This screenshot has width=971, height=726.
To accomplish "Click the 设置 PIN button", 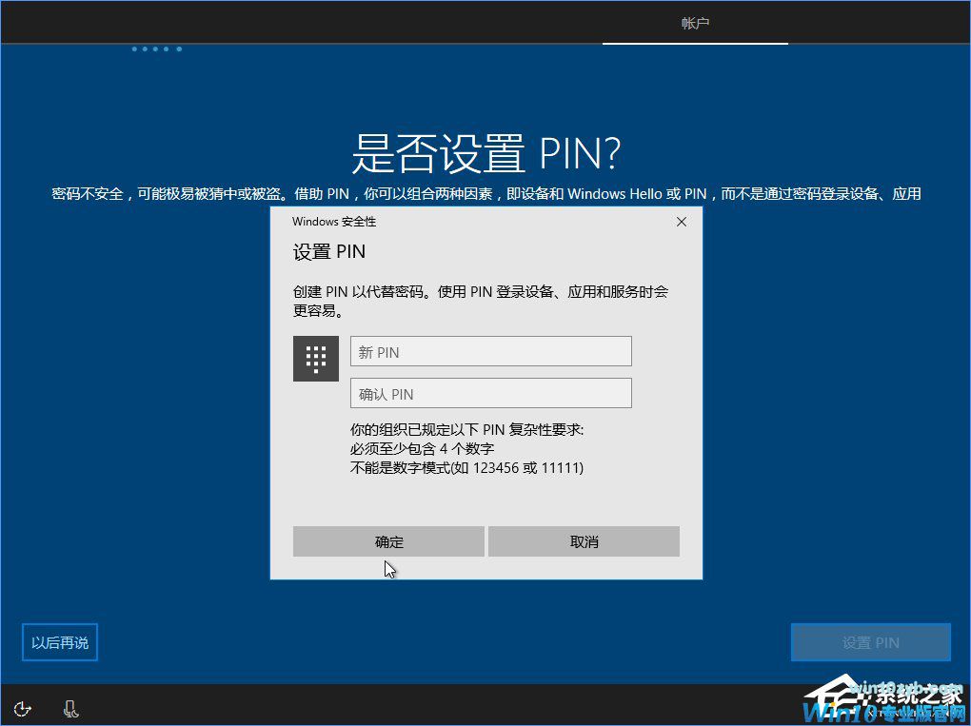I will 870,641.
